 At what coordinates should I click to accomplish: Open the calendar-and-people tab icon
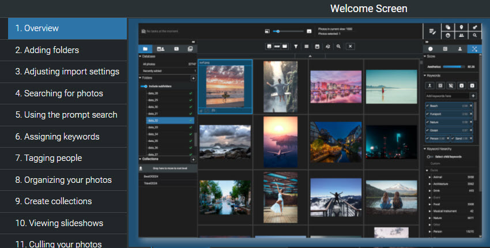pos(161,49)
